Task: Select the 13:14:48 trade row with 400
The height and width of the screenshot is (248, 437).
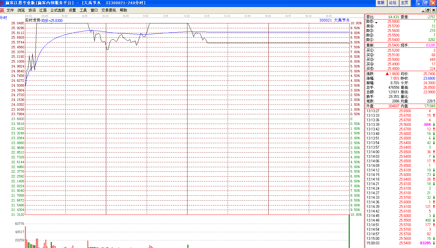Action: coord(401,220)
